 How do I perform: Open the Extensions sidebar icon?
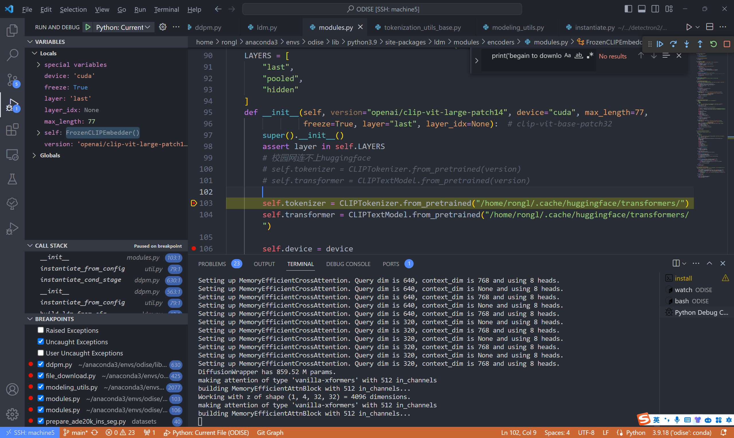tap(12, 130)
